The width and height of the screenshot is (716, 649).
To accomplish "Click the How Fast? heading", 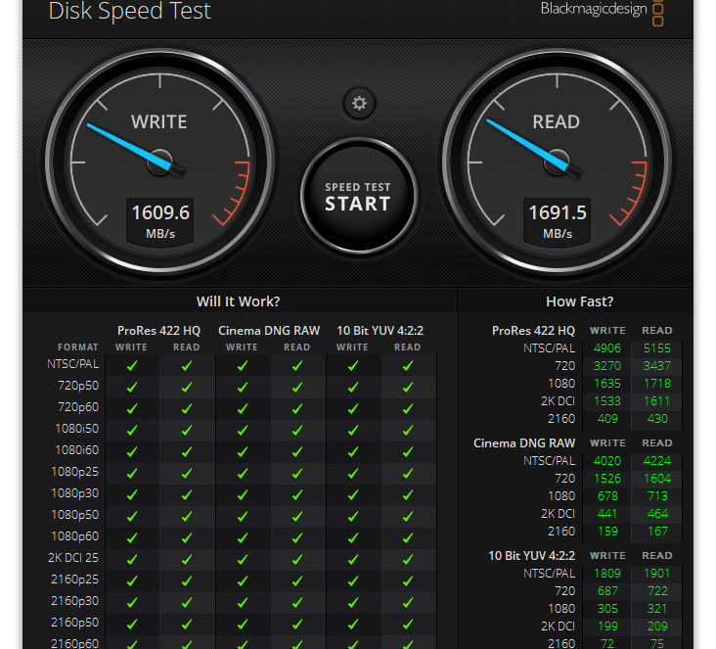I will 579,301.
